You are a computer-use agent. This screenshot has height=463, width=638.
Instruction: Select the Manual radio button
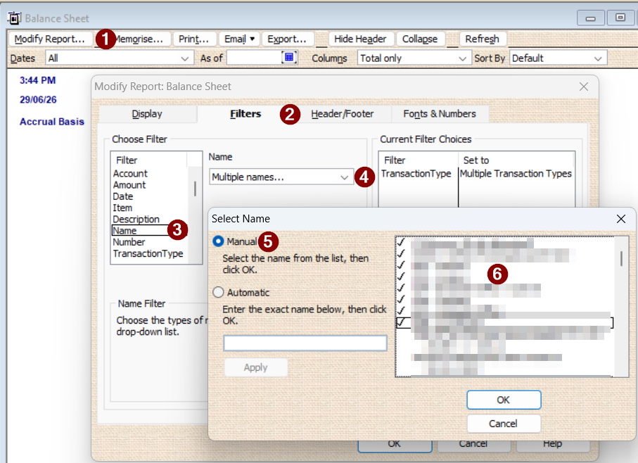point(219,241)
